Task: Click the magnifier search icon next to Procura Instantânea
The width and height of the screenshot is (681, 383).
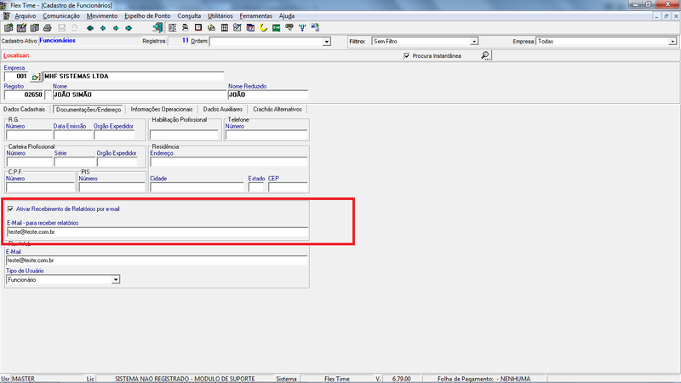Action: (485, 55)
